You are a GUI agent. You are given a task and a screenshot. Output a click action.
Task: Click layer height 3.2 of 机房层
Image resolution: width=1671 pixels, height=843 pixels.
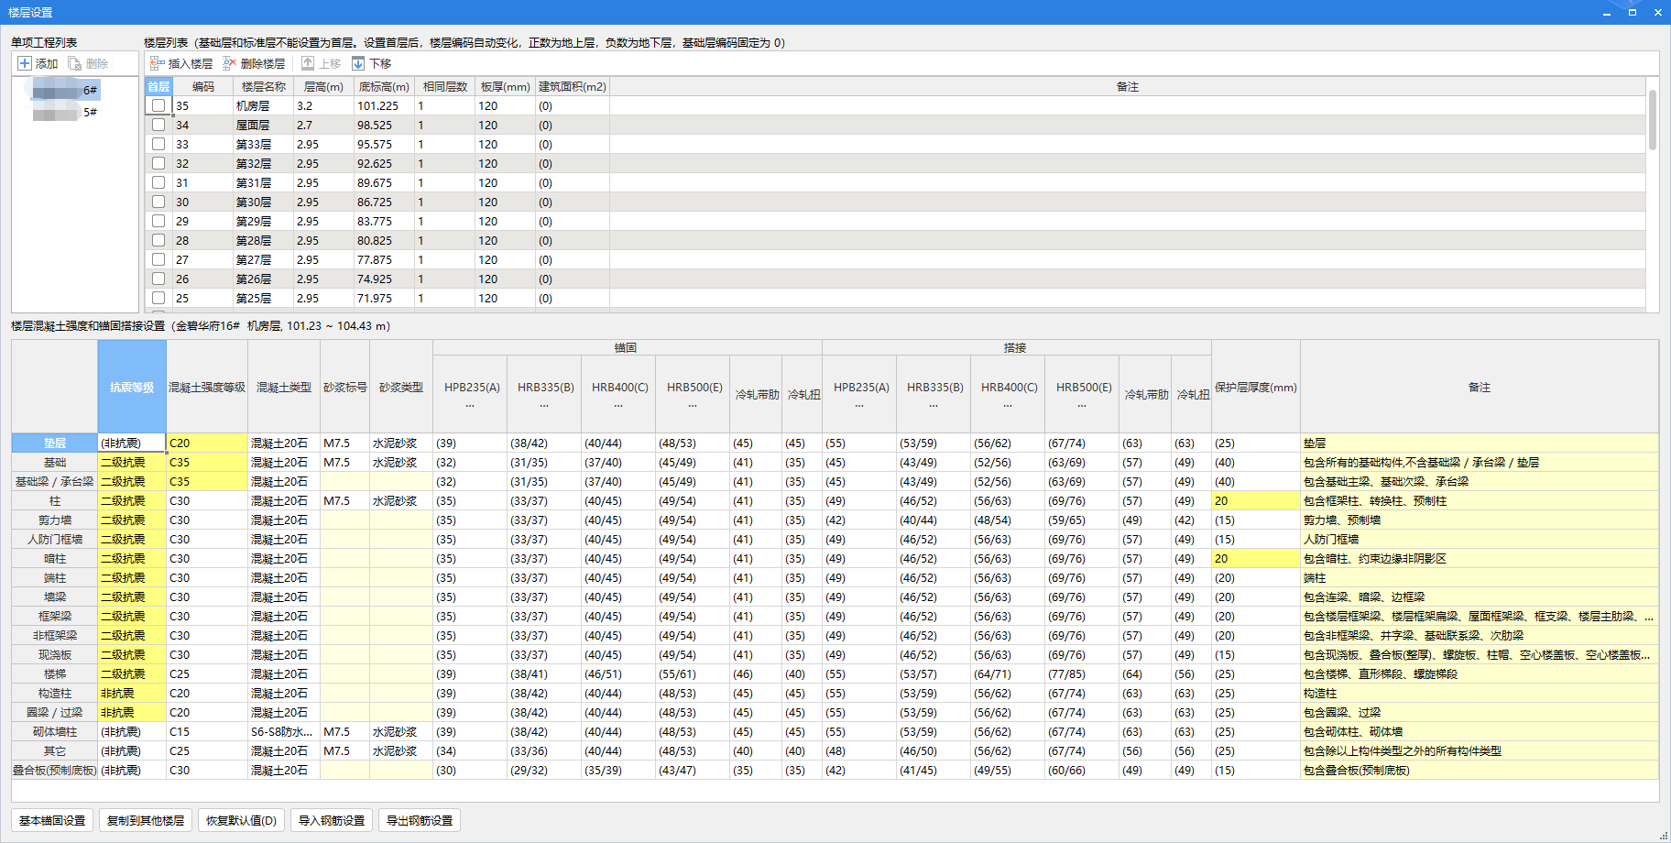(x=324, y=105)
